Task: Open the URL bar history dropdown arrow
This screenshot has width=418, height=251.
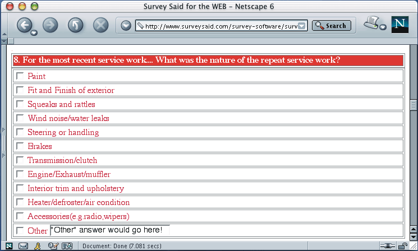Action: point(301,26)
